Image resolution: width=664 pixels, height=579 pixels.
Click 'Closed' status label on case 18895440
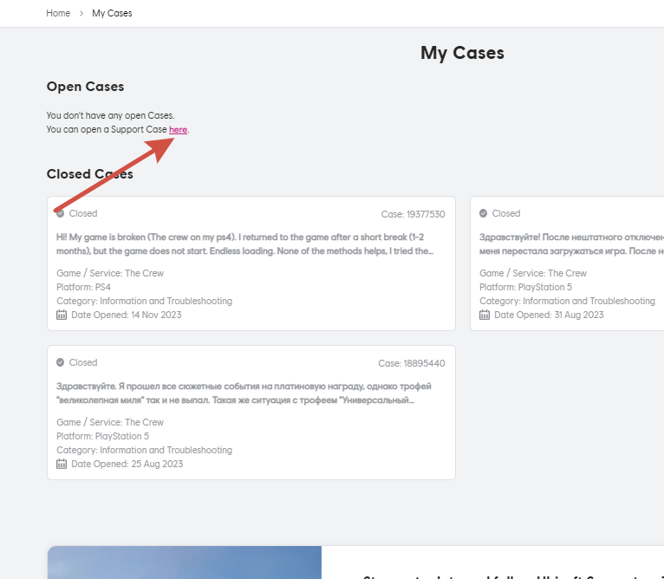83,362
